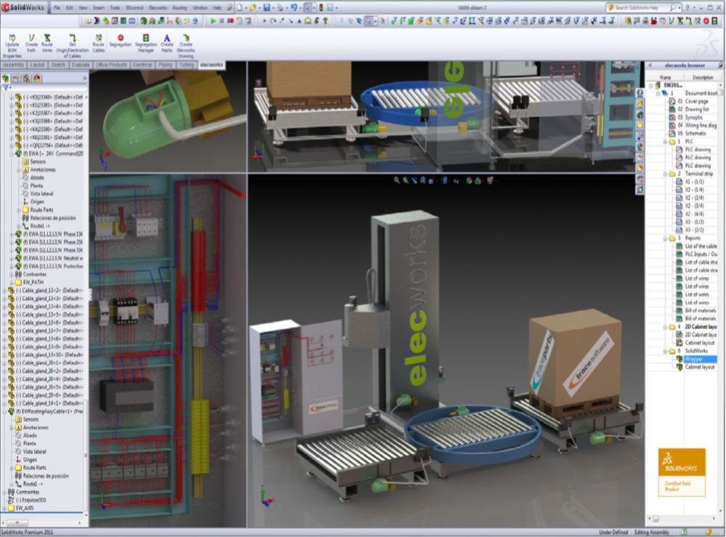Click the Rebuild traffic light icon

[321, 8]
